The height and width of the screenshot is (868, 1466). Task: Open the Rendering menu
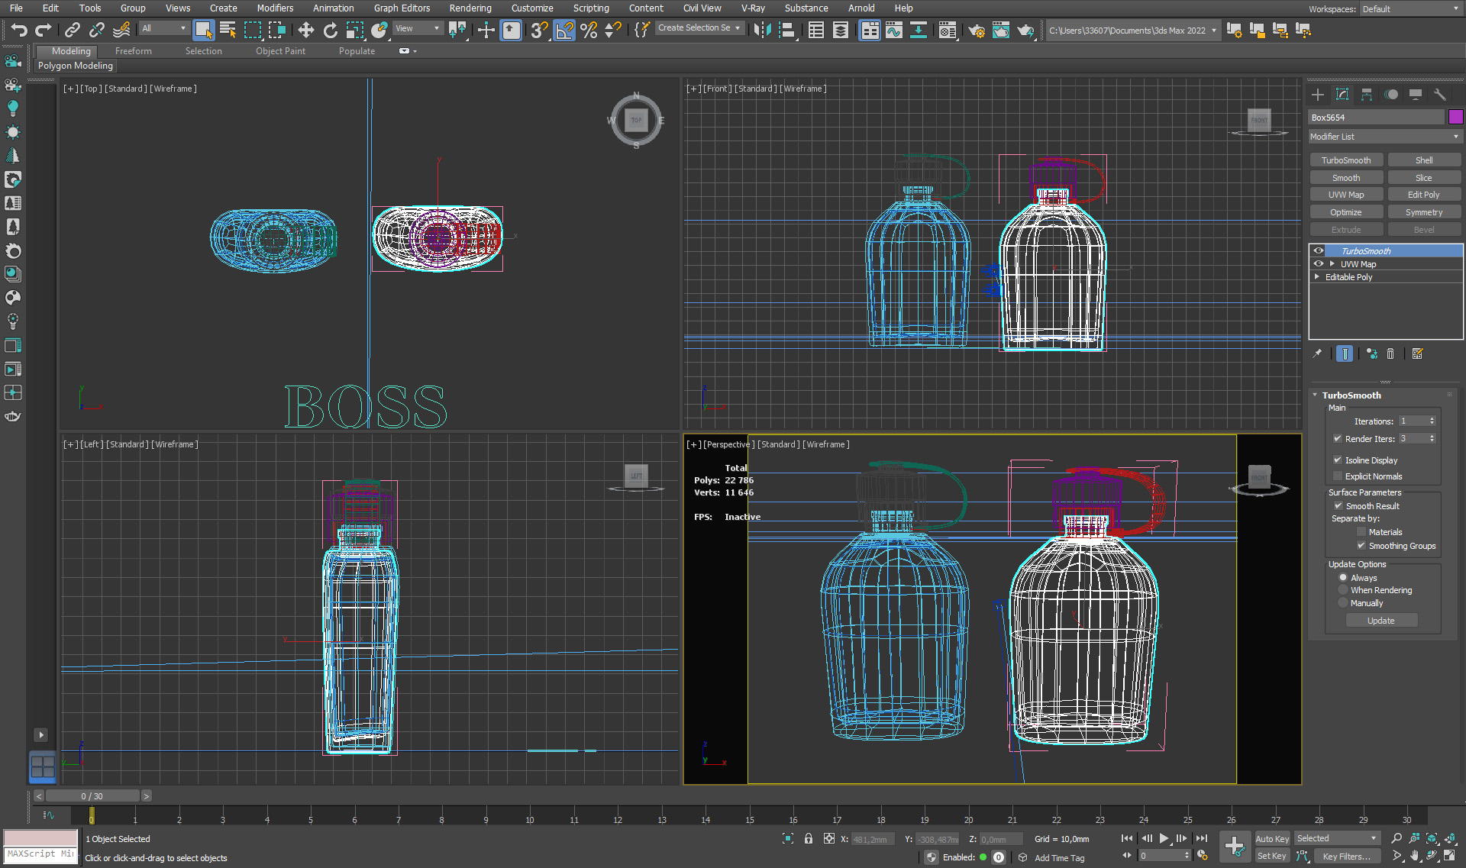coord(470,8)
